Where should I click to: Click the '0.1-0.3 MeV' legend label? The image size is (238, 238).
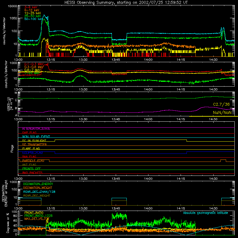(x=34, y=64)
